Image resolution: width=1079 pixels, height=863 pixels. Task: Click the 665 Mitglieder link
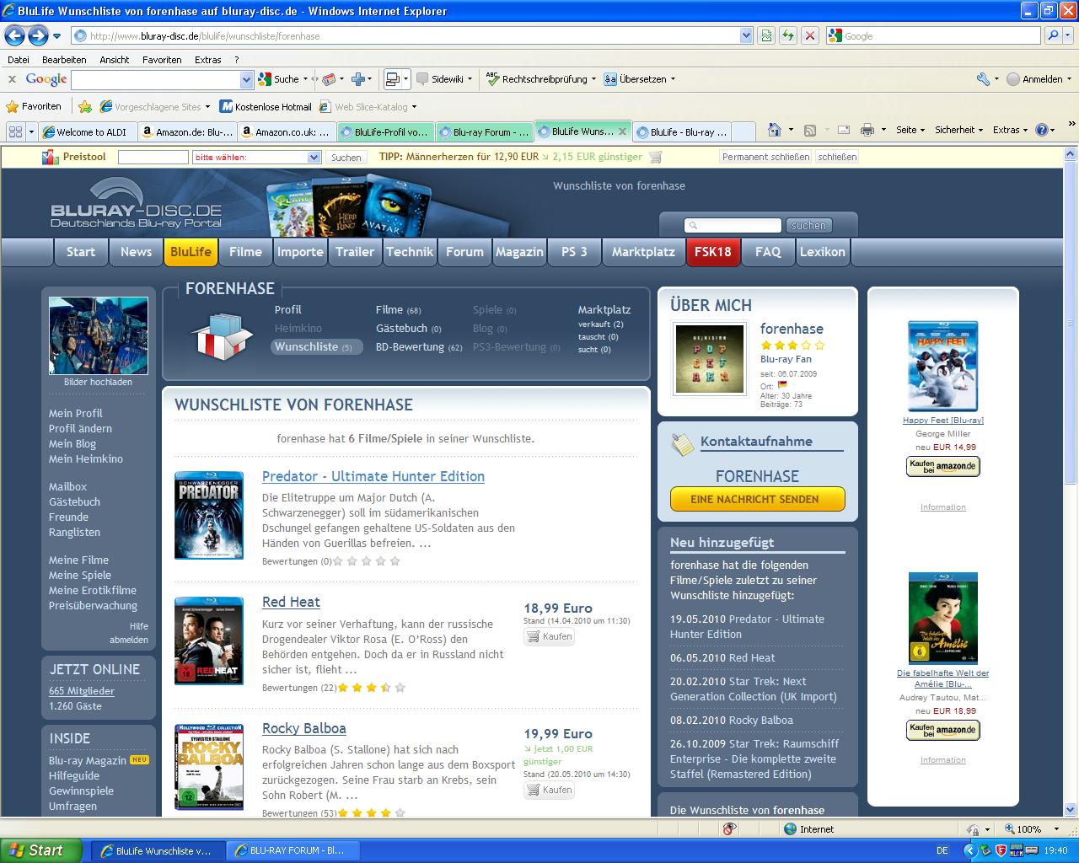82,691
